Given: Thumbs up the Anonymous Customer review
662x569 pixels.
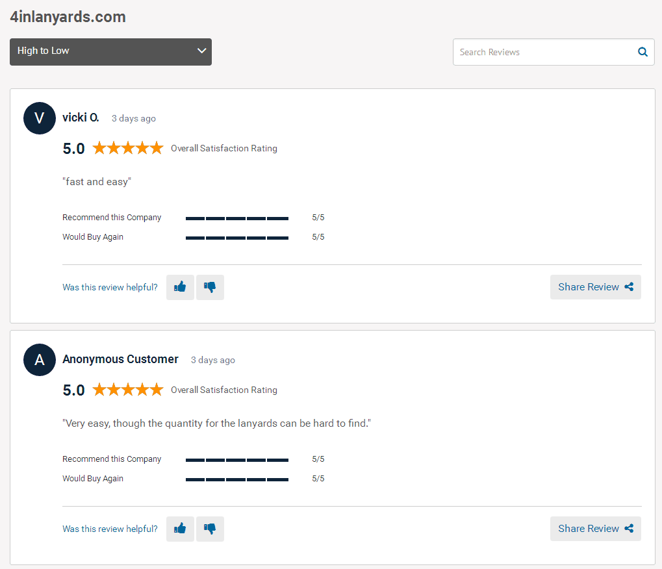Looking at the screenshot, I should [x=180, y=529].
